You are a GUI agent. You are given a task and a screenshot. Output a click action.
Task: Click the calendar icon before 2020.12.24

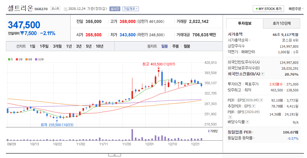[66, 9]
